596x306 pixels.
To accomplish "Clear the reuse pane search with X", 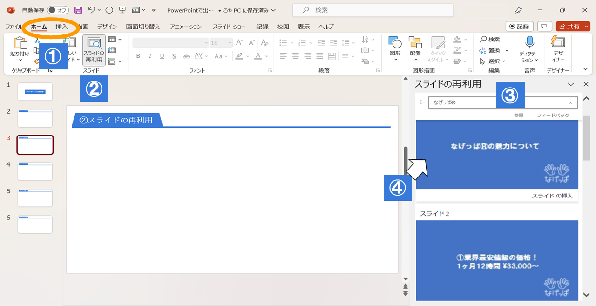I will pyautogui.click(x=571, y=103).
